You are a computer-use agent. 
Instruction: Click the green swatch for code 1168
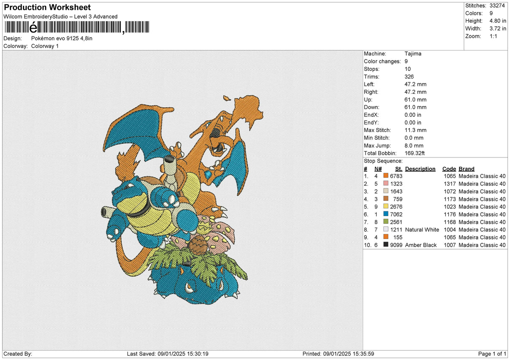click(x=386, y=222)
